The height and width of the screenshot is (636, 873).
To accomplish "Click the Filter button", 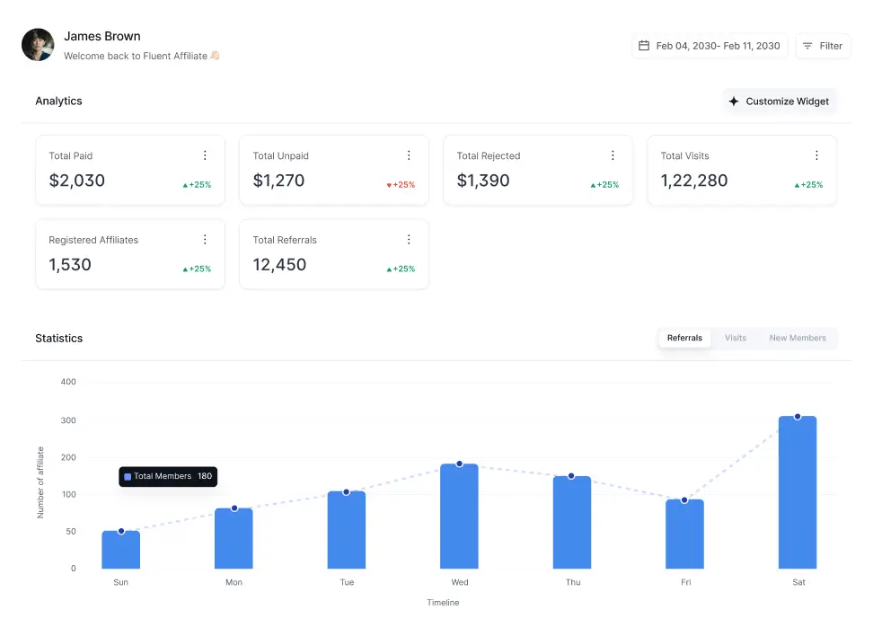I will (823, 46).
